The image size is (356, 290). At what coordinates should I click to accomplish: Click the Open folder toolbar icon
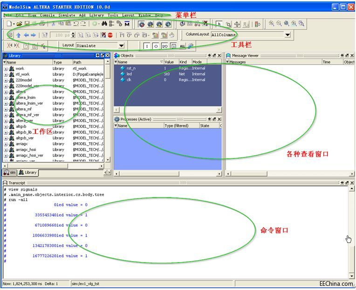[19, 24]
